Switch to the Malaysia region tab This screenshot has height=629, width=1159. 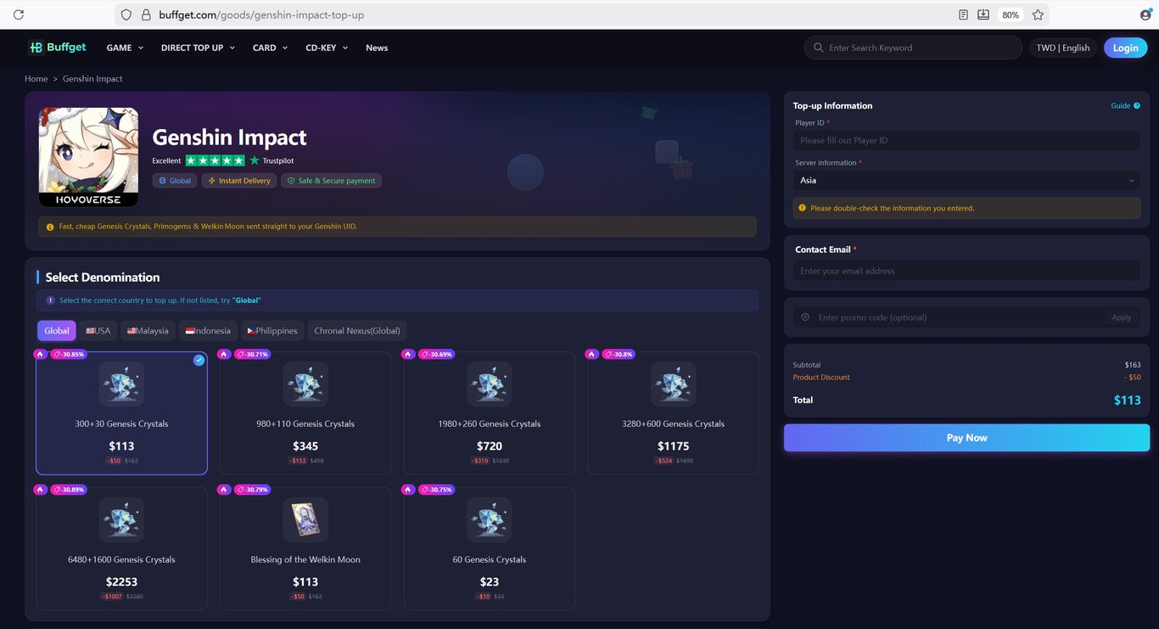click(x=148, y=330)
